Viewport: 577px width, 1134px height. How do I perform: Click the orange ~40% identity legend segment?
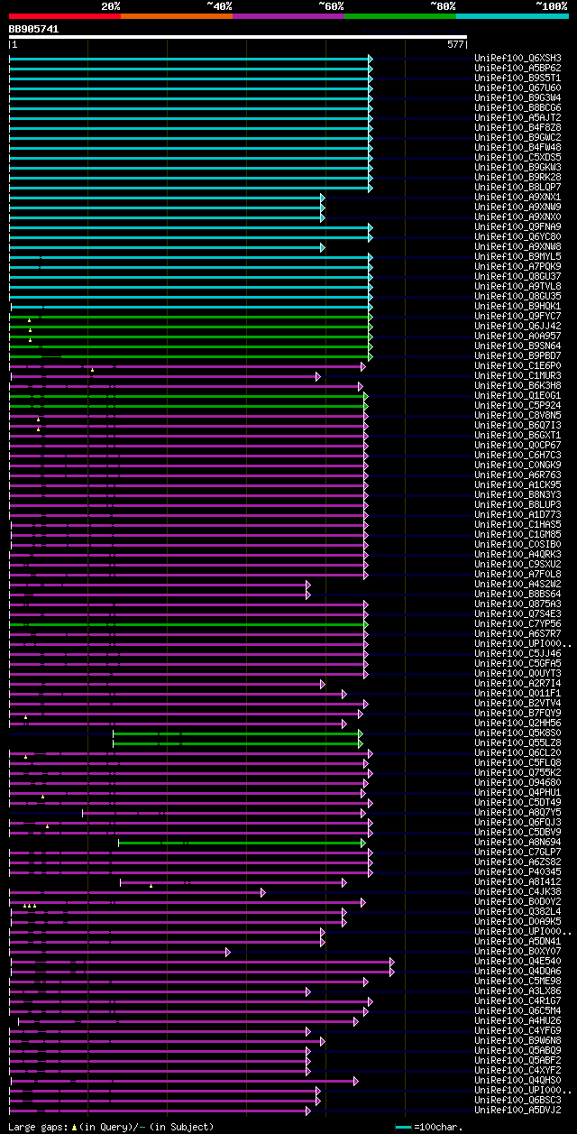pyautogui.click(x=177, y=16)
